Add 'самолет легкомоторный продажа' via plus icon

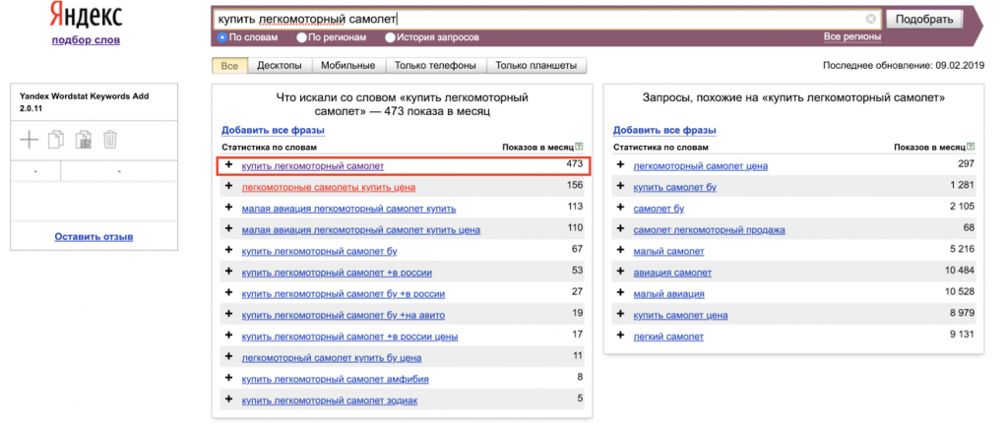[x=620, y=228]
